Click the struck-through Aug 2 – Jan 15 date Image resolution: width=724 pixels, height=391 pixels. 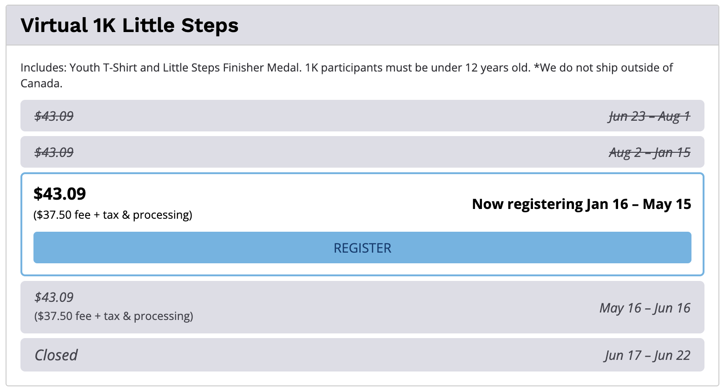click(x=650, y=152)
